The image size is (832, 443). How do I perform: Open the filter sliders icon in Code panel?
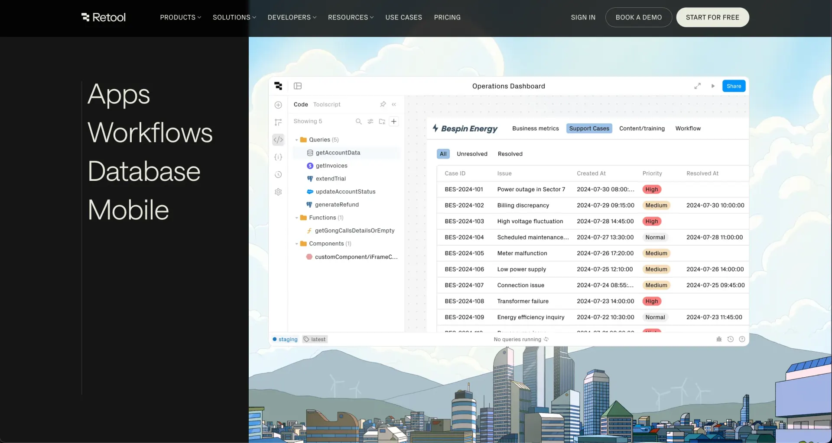point(370,122)
